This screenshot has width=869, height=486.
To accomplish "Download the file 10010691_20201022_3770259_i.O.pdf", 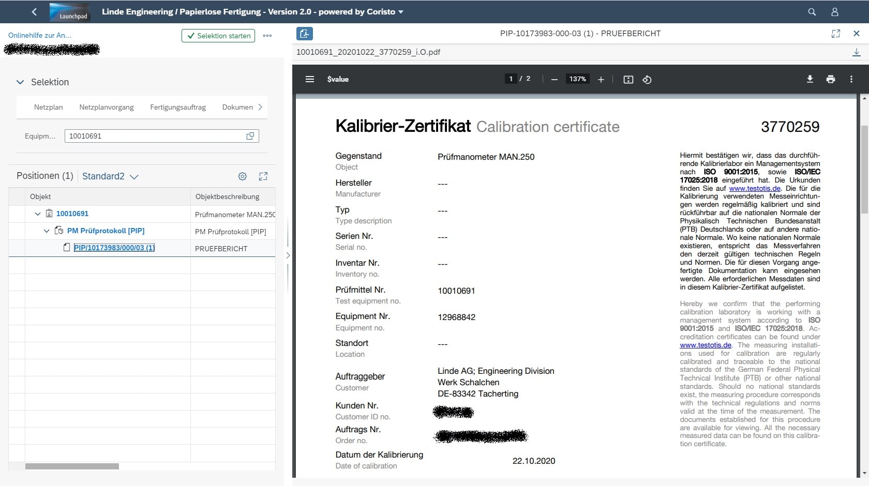I will pyautogui.click(x=857, y=52).
